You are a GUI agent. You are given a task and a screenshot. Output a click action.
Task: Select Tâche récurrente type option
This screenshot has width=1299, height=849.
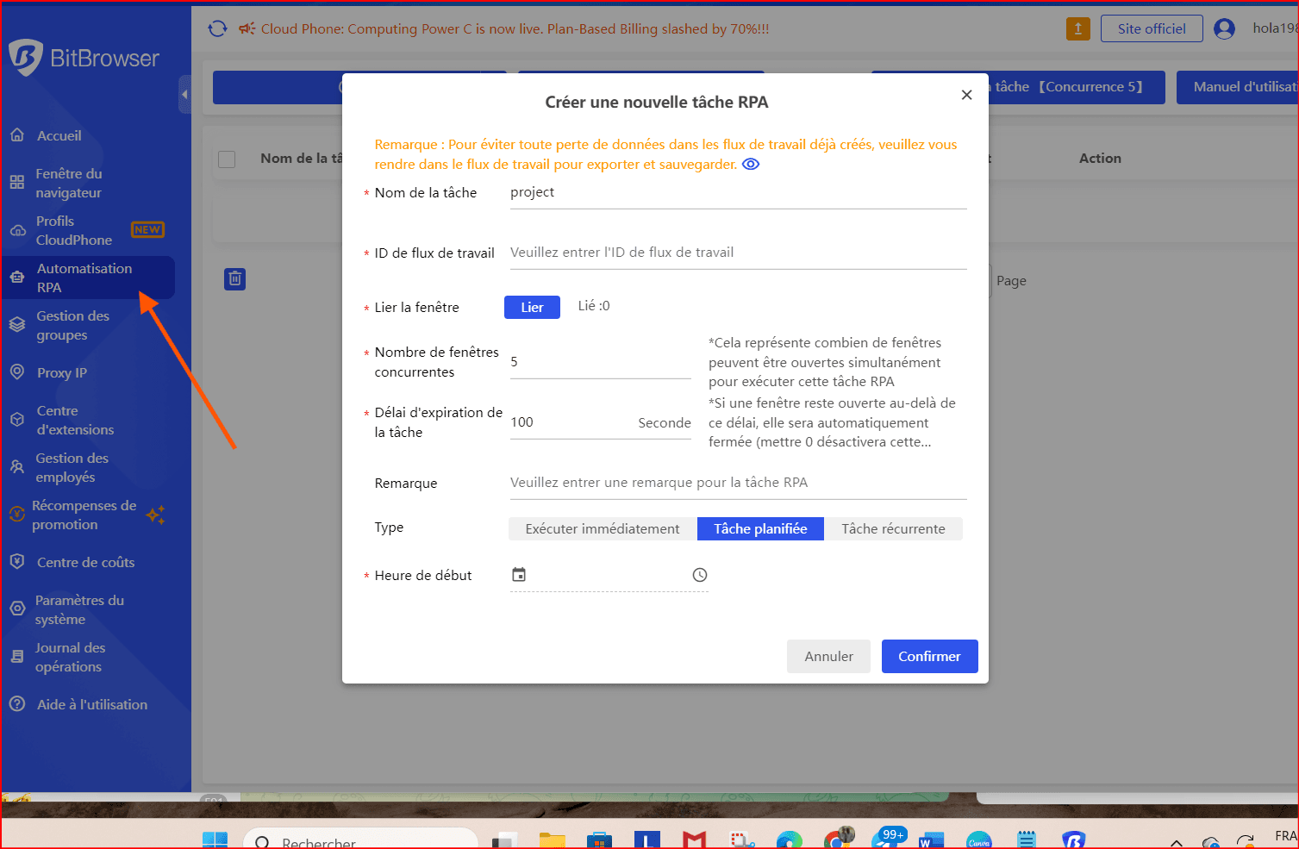(x=893, y=528)
